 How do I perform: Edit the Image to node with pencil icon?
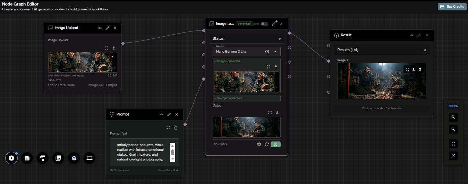pos(274,24)
